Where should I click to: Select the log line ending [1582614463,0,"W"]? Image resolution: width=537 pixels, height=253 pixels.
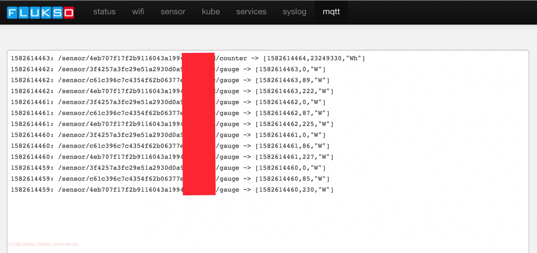click(168, 69)
